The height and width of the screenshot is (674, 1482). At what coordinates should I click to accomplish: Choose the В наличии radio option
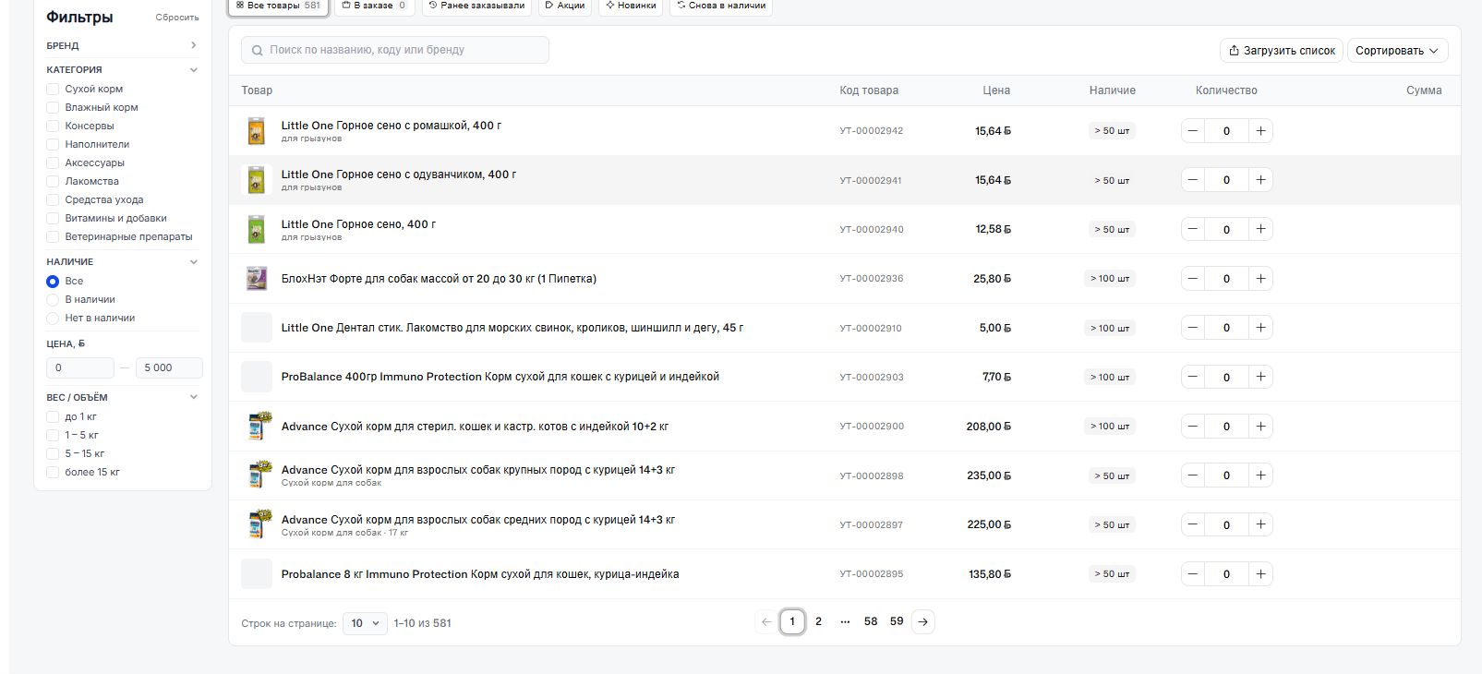click(53, 300)
